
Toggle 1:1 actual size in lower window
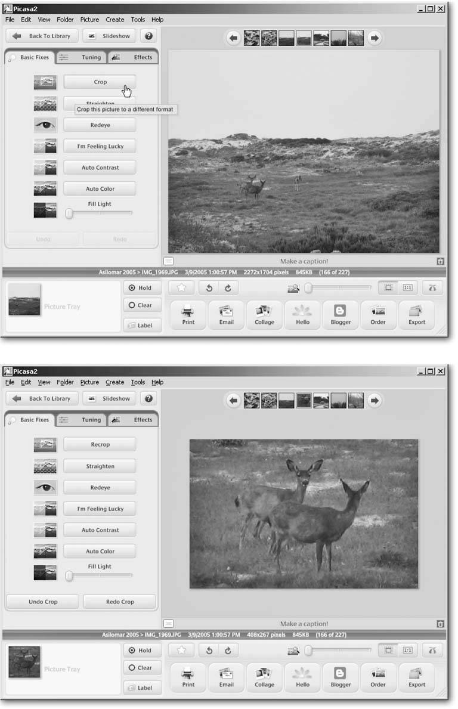point(408,650)
